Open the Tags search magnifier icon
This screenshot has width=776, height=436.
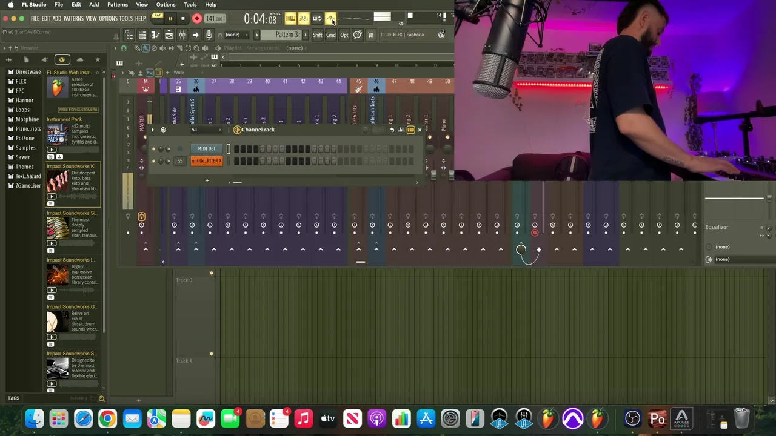click(x=102, y=398)
